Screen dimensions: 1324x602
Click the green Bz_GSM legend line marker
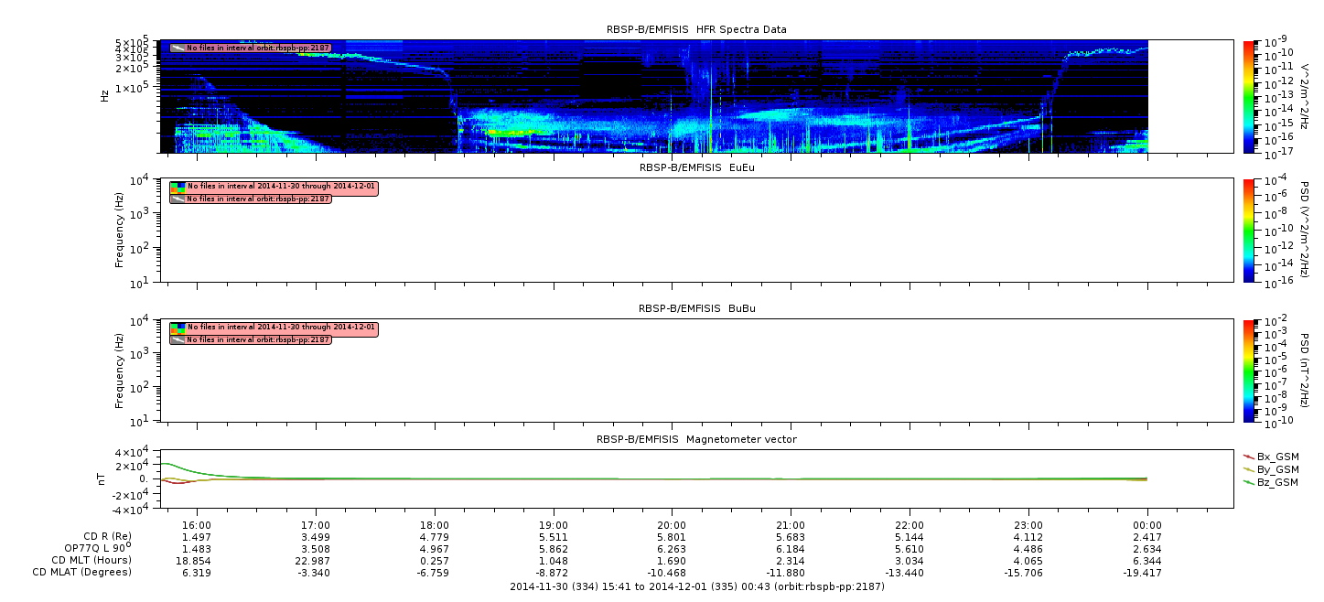[x=1249, y=481]
